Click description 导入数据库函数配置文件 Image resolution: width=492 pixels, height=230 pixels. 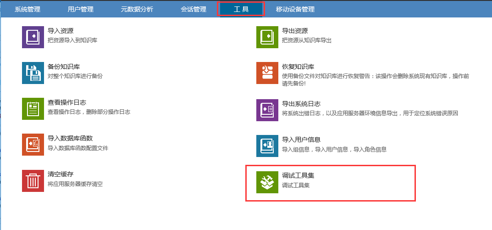(x=78, y=148)
